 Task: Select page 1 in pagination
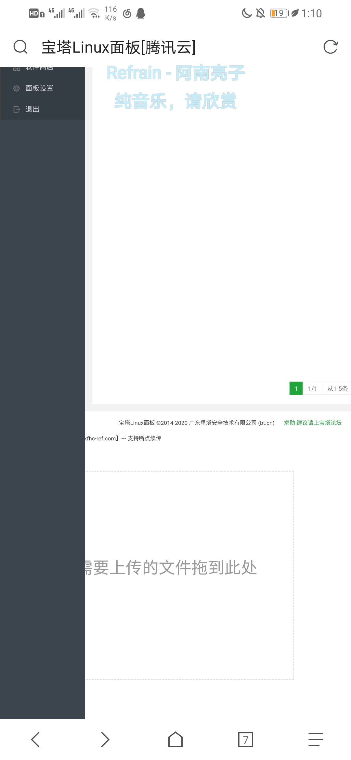(x=296, y=388)
